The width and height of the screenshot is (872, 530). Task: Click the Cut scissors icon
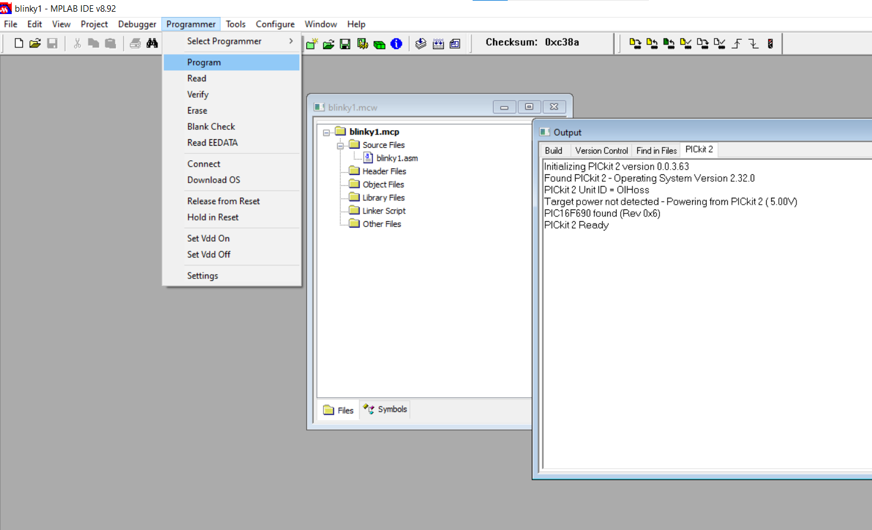[77, 43]
